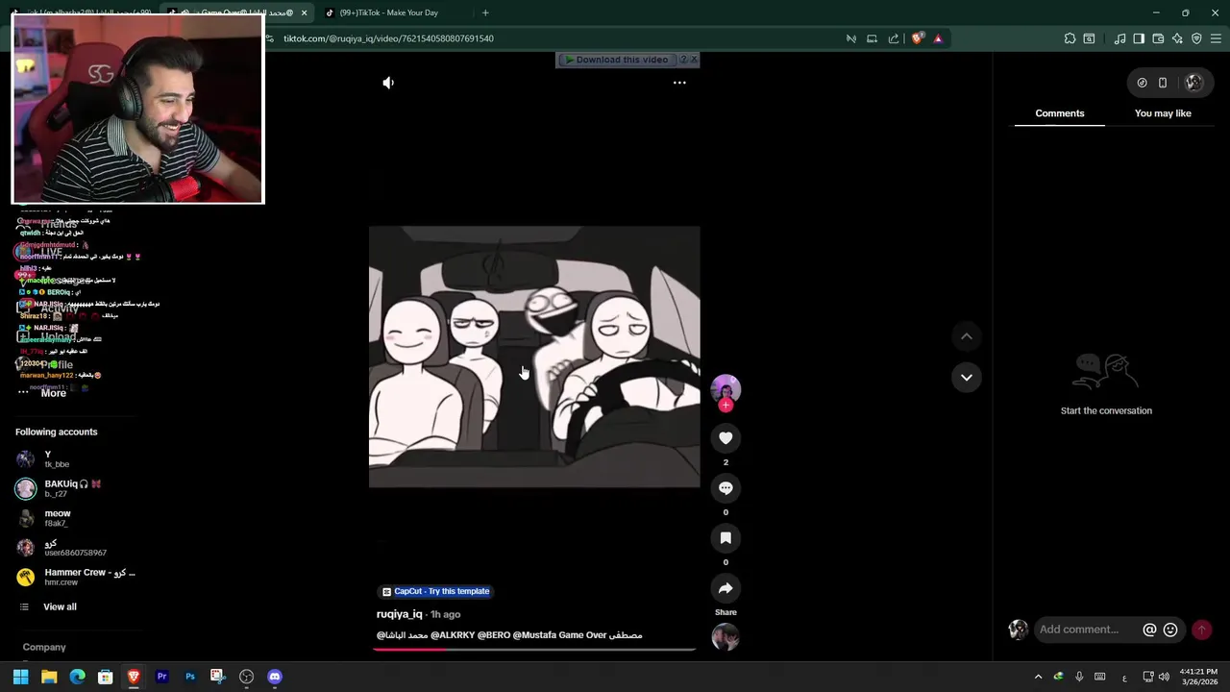Open TikTok coins icon in top-right pill
This screenshot has height=692, width=1230.
click(x=1142, y=83)
